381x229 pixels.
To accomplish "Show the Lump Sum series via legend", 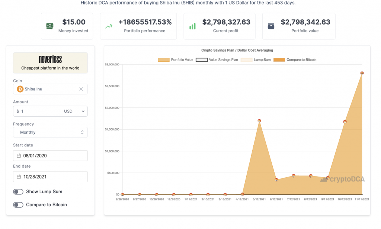I will tap(256, 60).
